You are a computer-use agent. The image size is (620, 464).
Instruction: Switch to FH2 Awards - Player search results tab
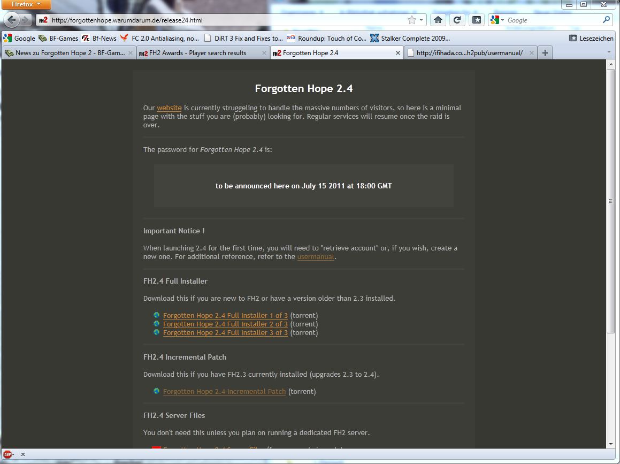point(198,53)
